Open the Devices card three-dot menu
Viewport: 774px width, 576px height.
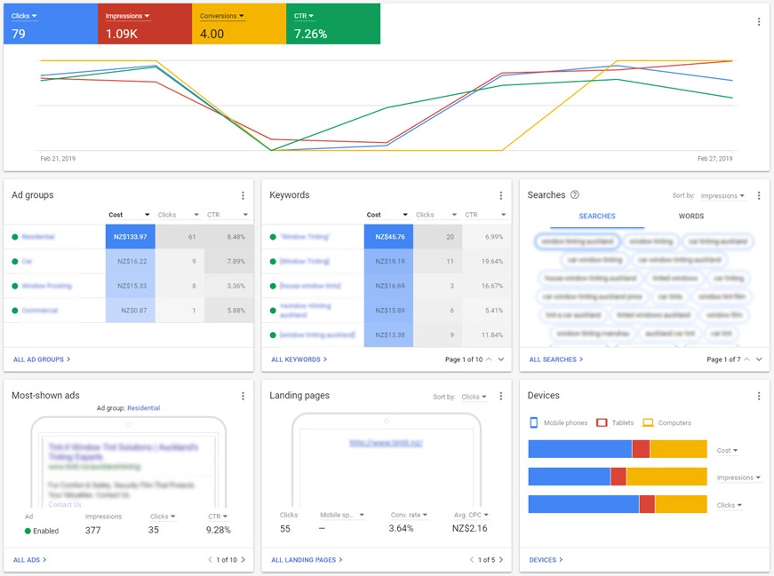[x=758, y=396]
